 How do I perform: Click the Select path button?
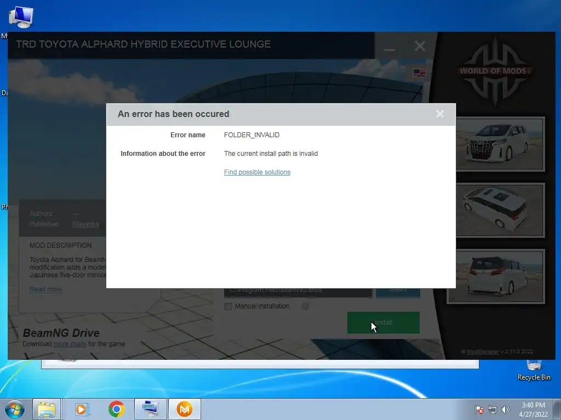398,291
